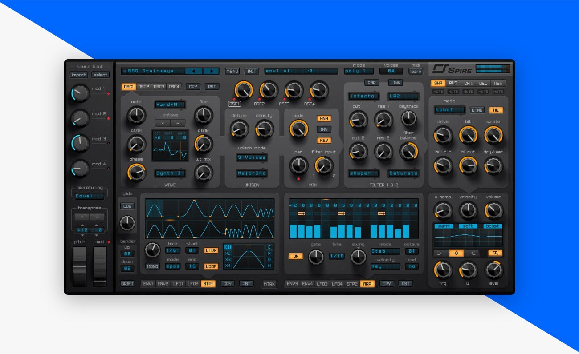Click the res 1 filter knob
Viewport: 579px width, 354px height.
point(383,120)
